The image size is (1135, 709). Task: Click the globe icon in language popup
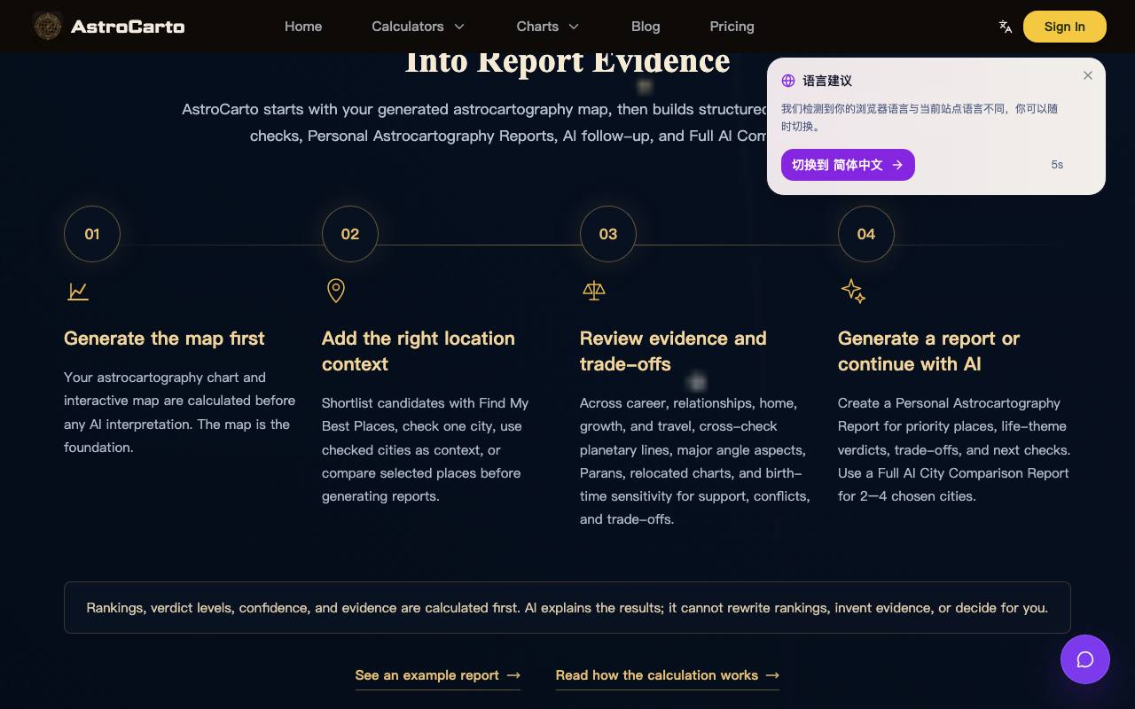coord(788,81)
